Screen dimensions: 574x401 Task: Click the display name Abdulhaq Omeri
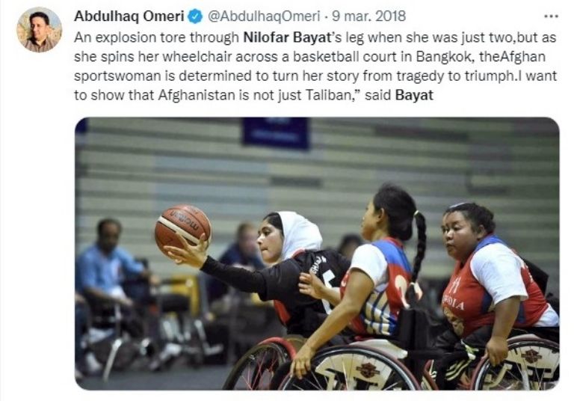pyautogui.click(x=129, y=16)
